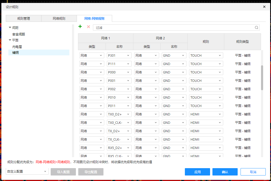The height and width of the screenshot is (181, 271).
Task: Switch to 网络规则 tab
Action: point(59,18)
